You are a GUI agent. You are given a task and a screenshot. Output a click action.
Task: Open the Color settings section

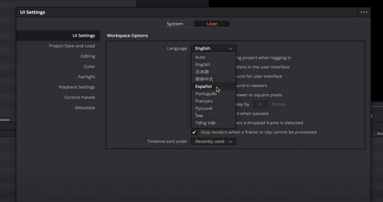[x=89, y=67]
